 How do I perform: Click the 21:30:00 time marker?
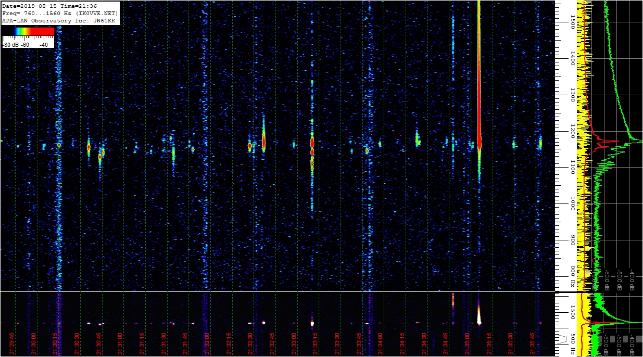(34, 344)
